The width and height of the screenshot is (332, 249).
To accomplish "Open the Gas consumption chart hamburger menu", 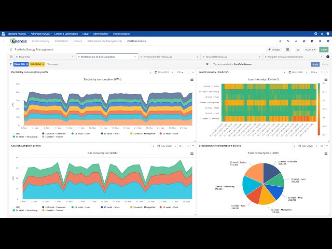I will point(192,154).
